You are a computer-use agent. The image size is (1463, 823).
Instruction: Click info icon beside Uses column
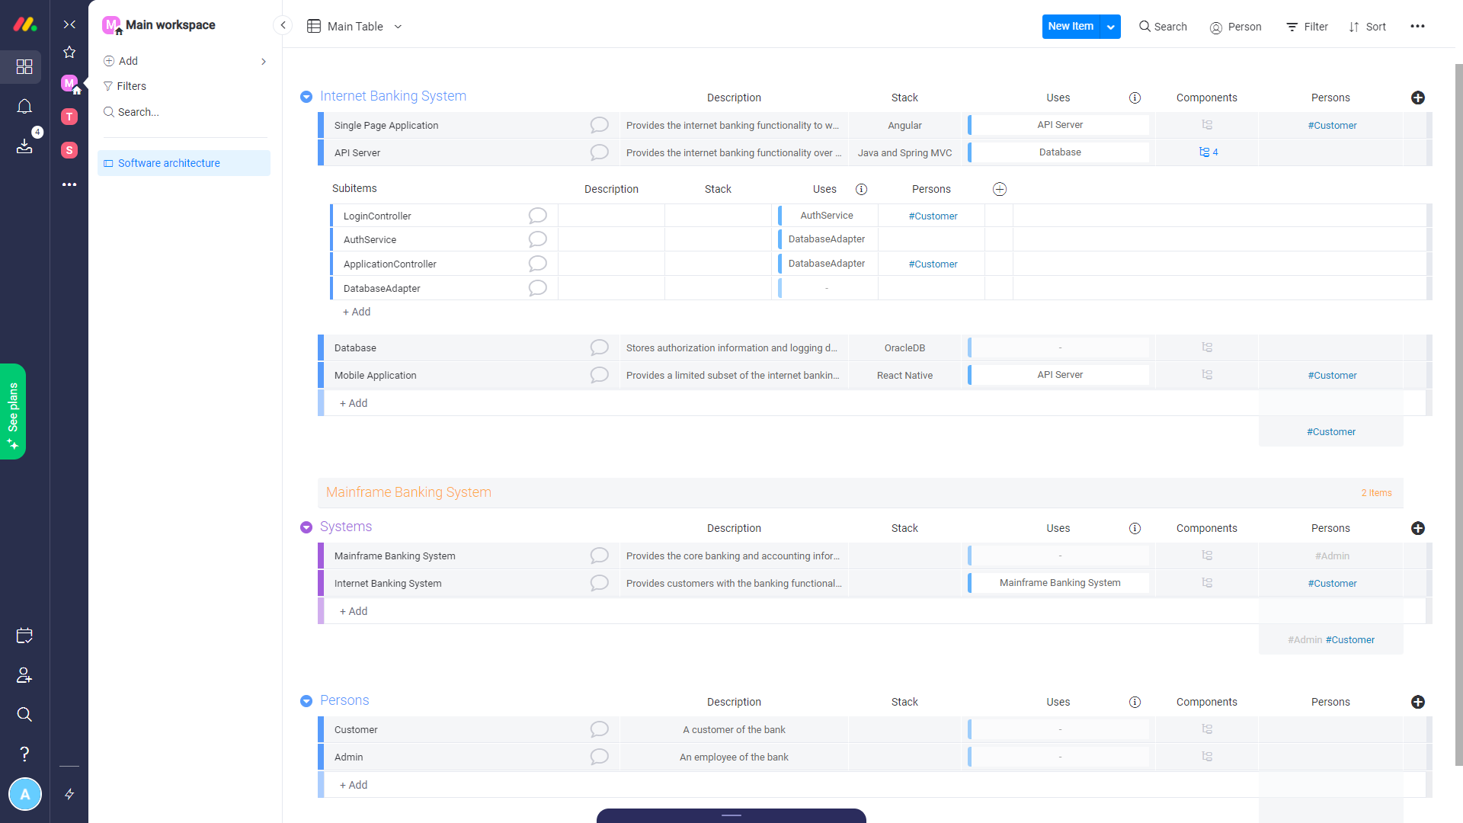tap(1135, 98)
